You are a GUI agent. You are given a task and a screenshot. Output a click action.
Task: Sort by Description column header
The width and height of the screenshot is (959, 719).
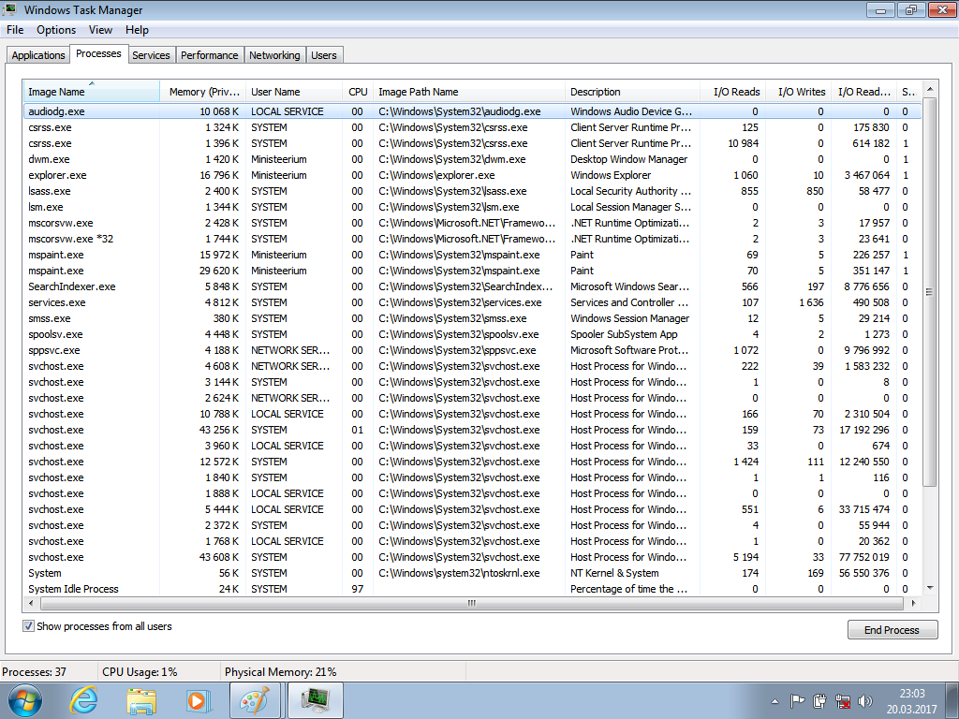click(x=632, y=92)
